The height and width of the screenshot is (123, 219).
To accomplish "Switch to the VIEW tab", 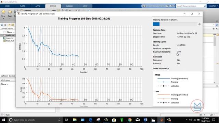I will point(85,6).
